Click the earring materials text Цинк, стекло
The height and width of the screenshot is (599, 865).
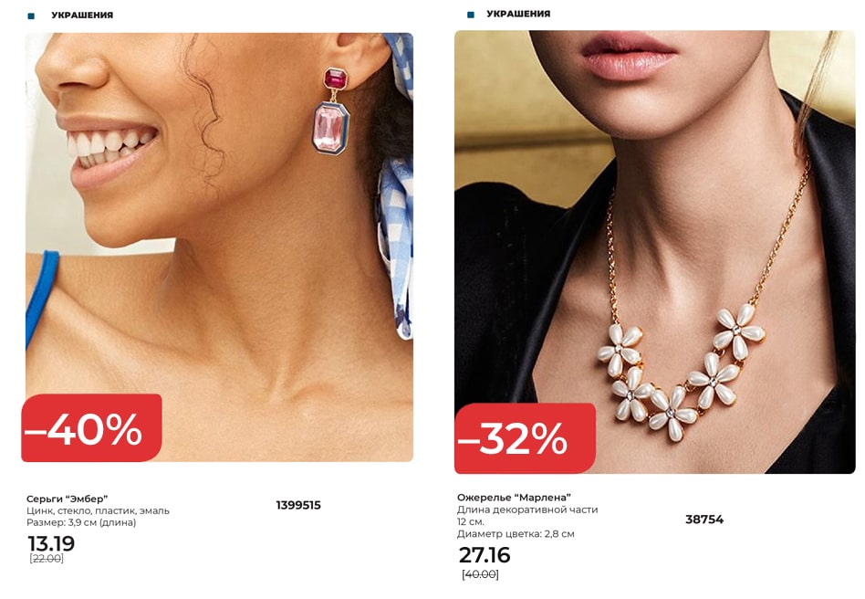tap(99, 511)
